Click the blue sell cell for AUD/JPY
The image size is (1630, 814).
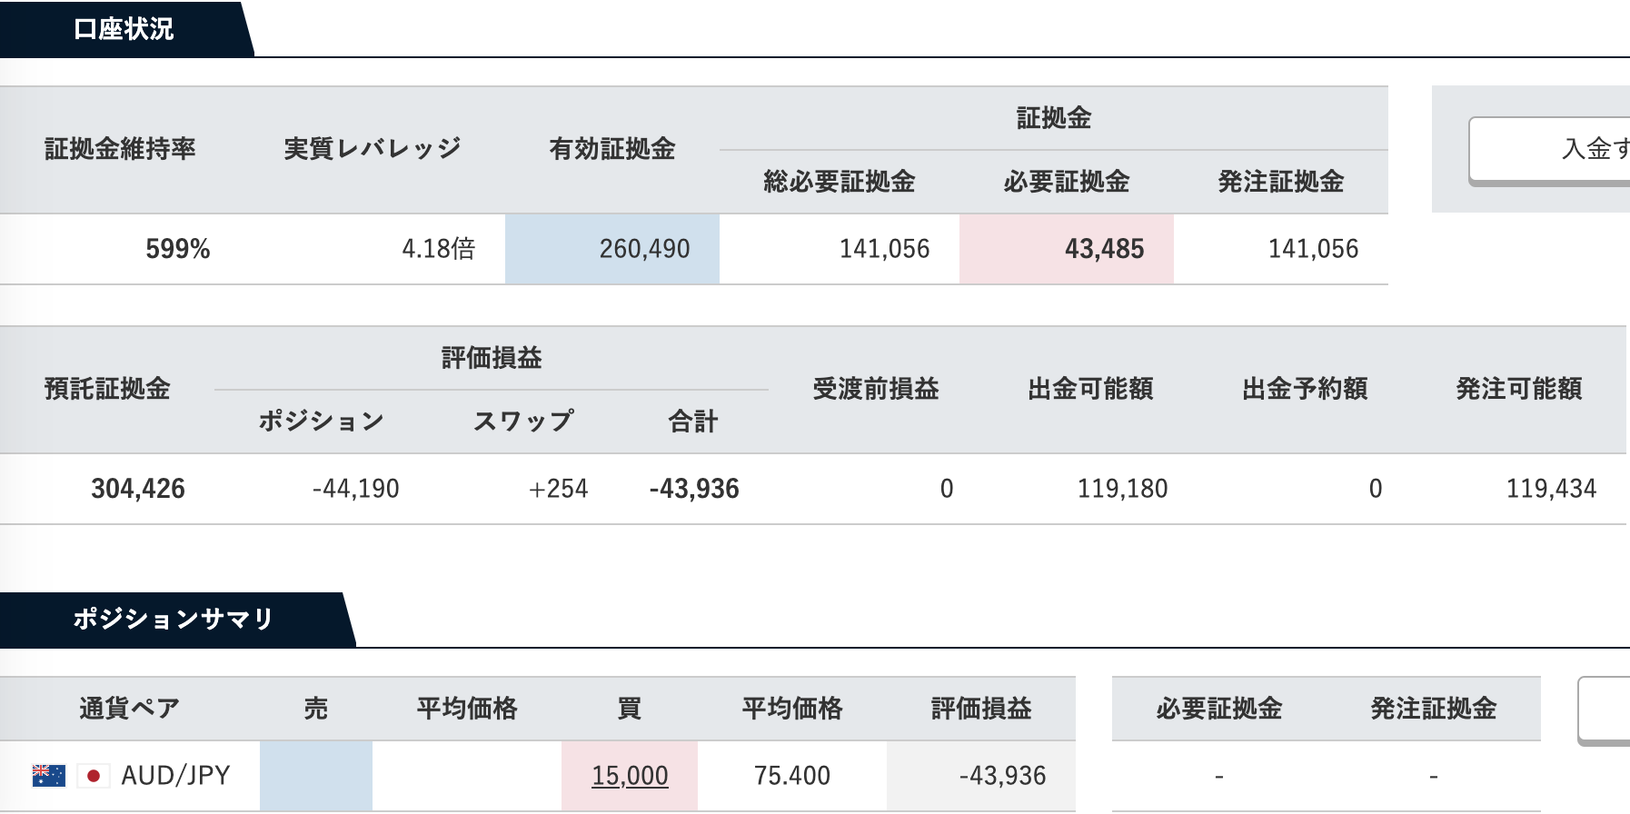pos(316,776)
